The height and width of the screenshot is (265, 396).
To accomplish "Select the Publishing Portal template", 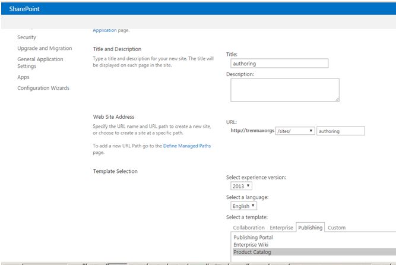I will pos(253,237).
